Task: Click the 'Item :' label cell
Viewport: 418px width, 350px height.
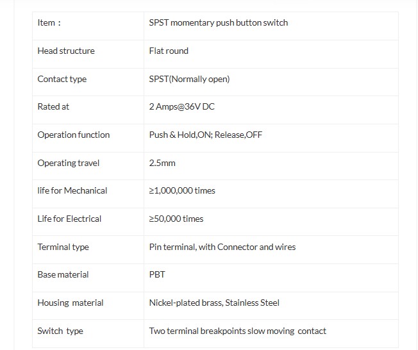Action: coord(49,23)
